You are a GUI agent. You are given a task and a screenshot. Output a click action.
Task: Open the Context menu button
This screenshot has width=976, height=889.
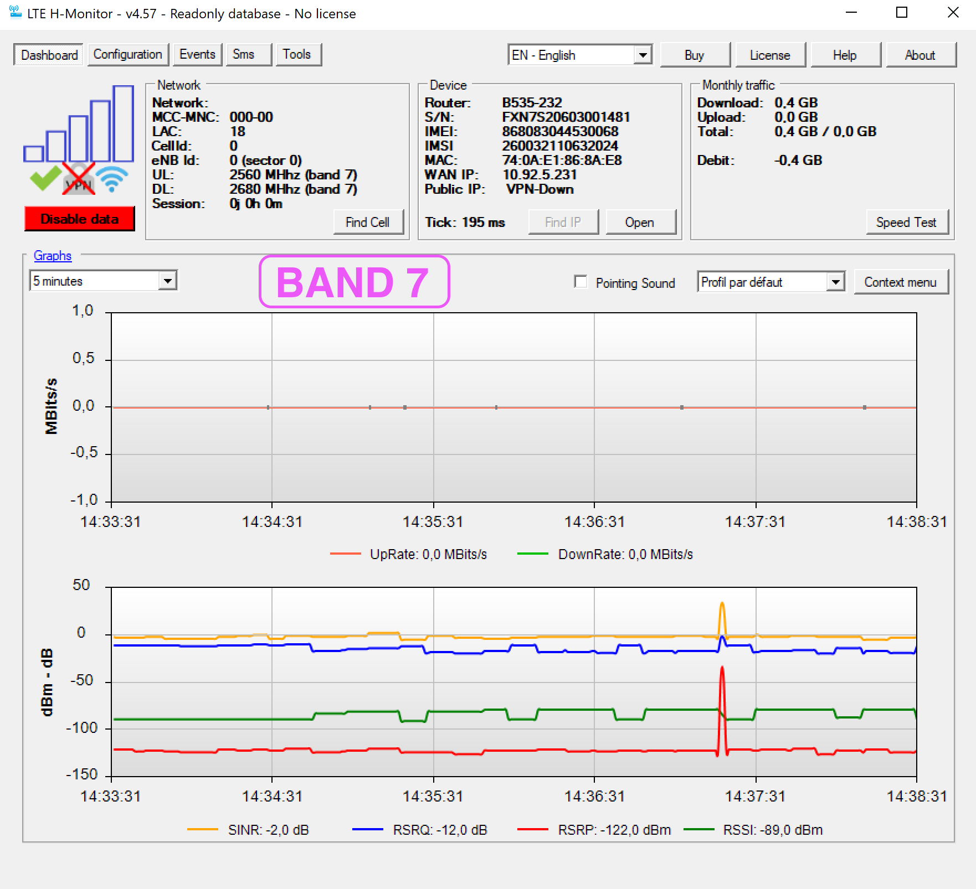(x=901, y=282)
